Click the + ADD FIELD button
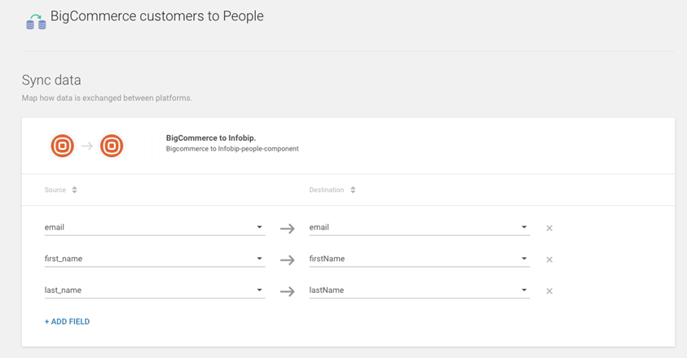 tap(67, 322)
